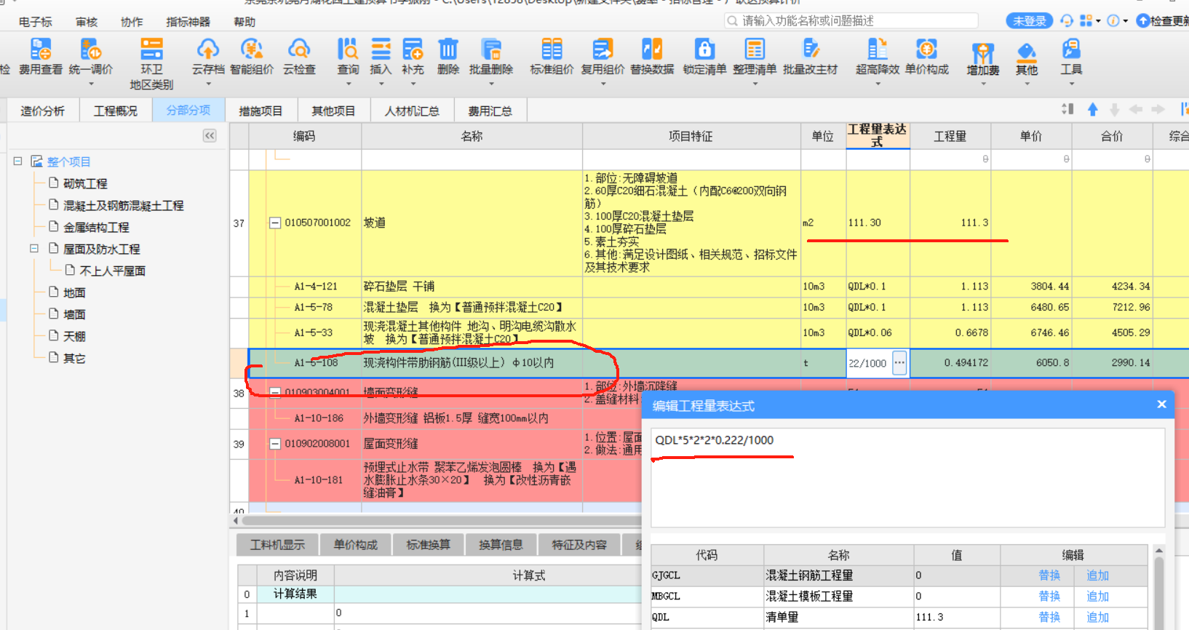Open the 审核 menu

pyautogui.click(x=86, y=22)
